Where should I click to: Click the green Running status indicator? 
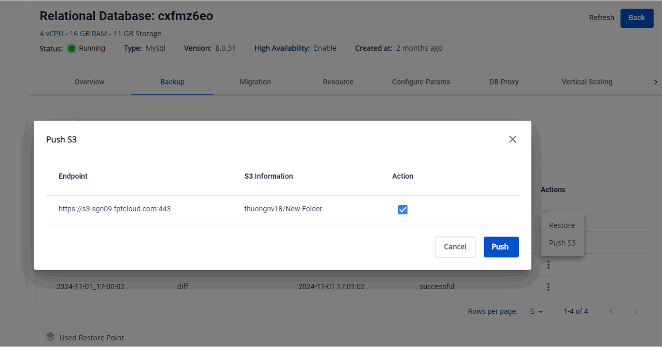pyautogui.click(x=72, y=49)
